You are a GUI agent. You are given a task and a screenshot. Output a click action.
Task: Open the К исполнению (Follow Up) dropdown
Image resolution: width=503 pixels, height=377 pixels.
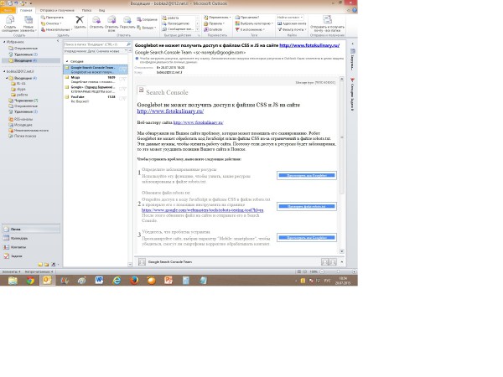250,29
